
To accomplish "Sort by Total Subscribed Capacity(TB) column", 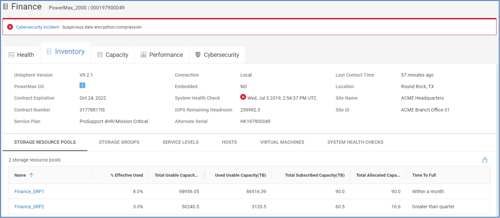I will tap(315, 175).
